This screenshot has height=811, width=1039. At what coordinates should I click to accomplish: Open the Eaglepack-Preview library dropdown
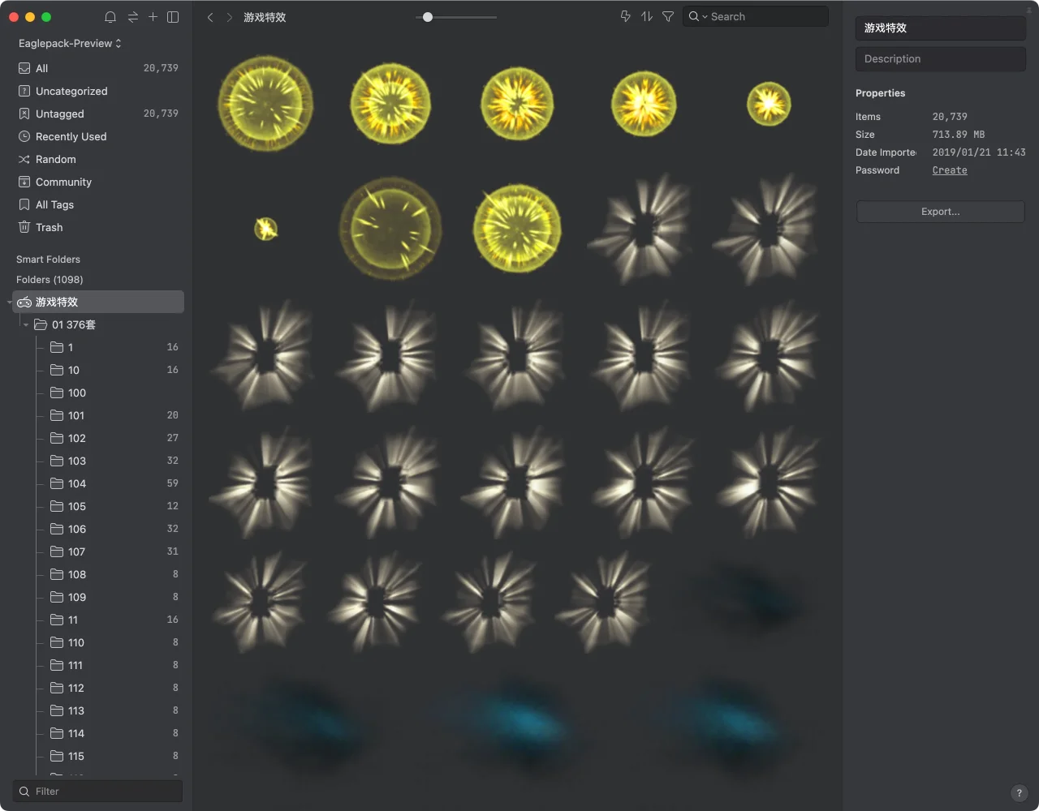click(x=70, y=43)
